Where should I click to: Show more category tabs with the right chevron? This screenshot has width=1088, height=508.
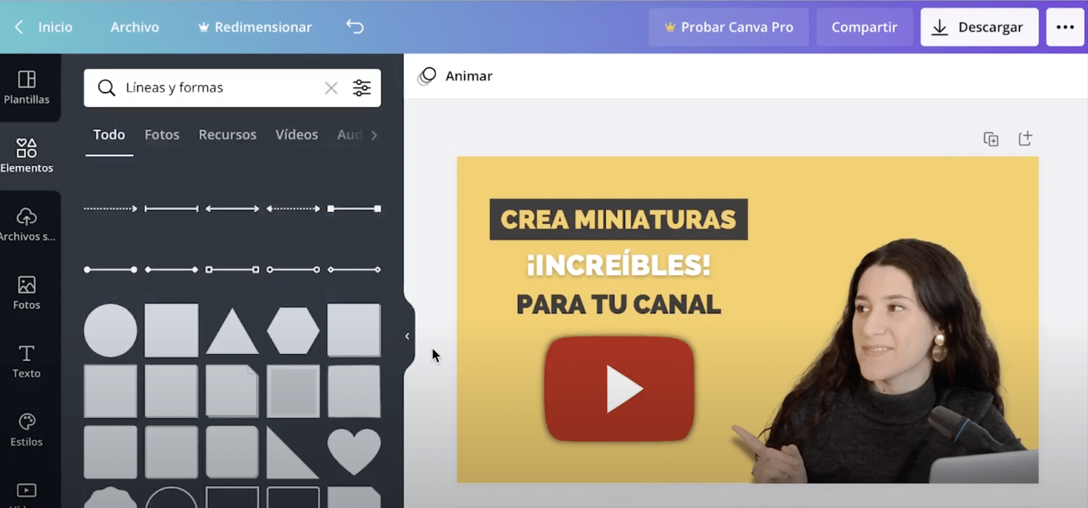(374, 135)
